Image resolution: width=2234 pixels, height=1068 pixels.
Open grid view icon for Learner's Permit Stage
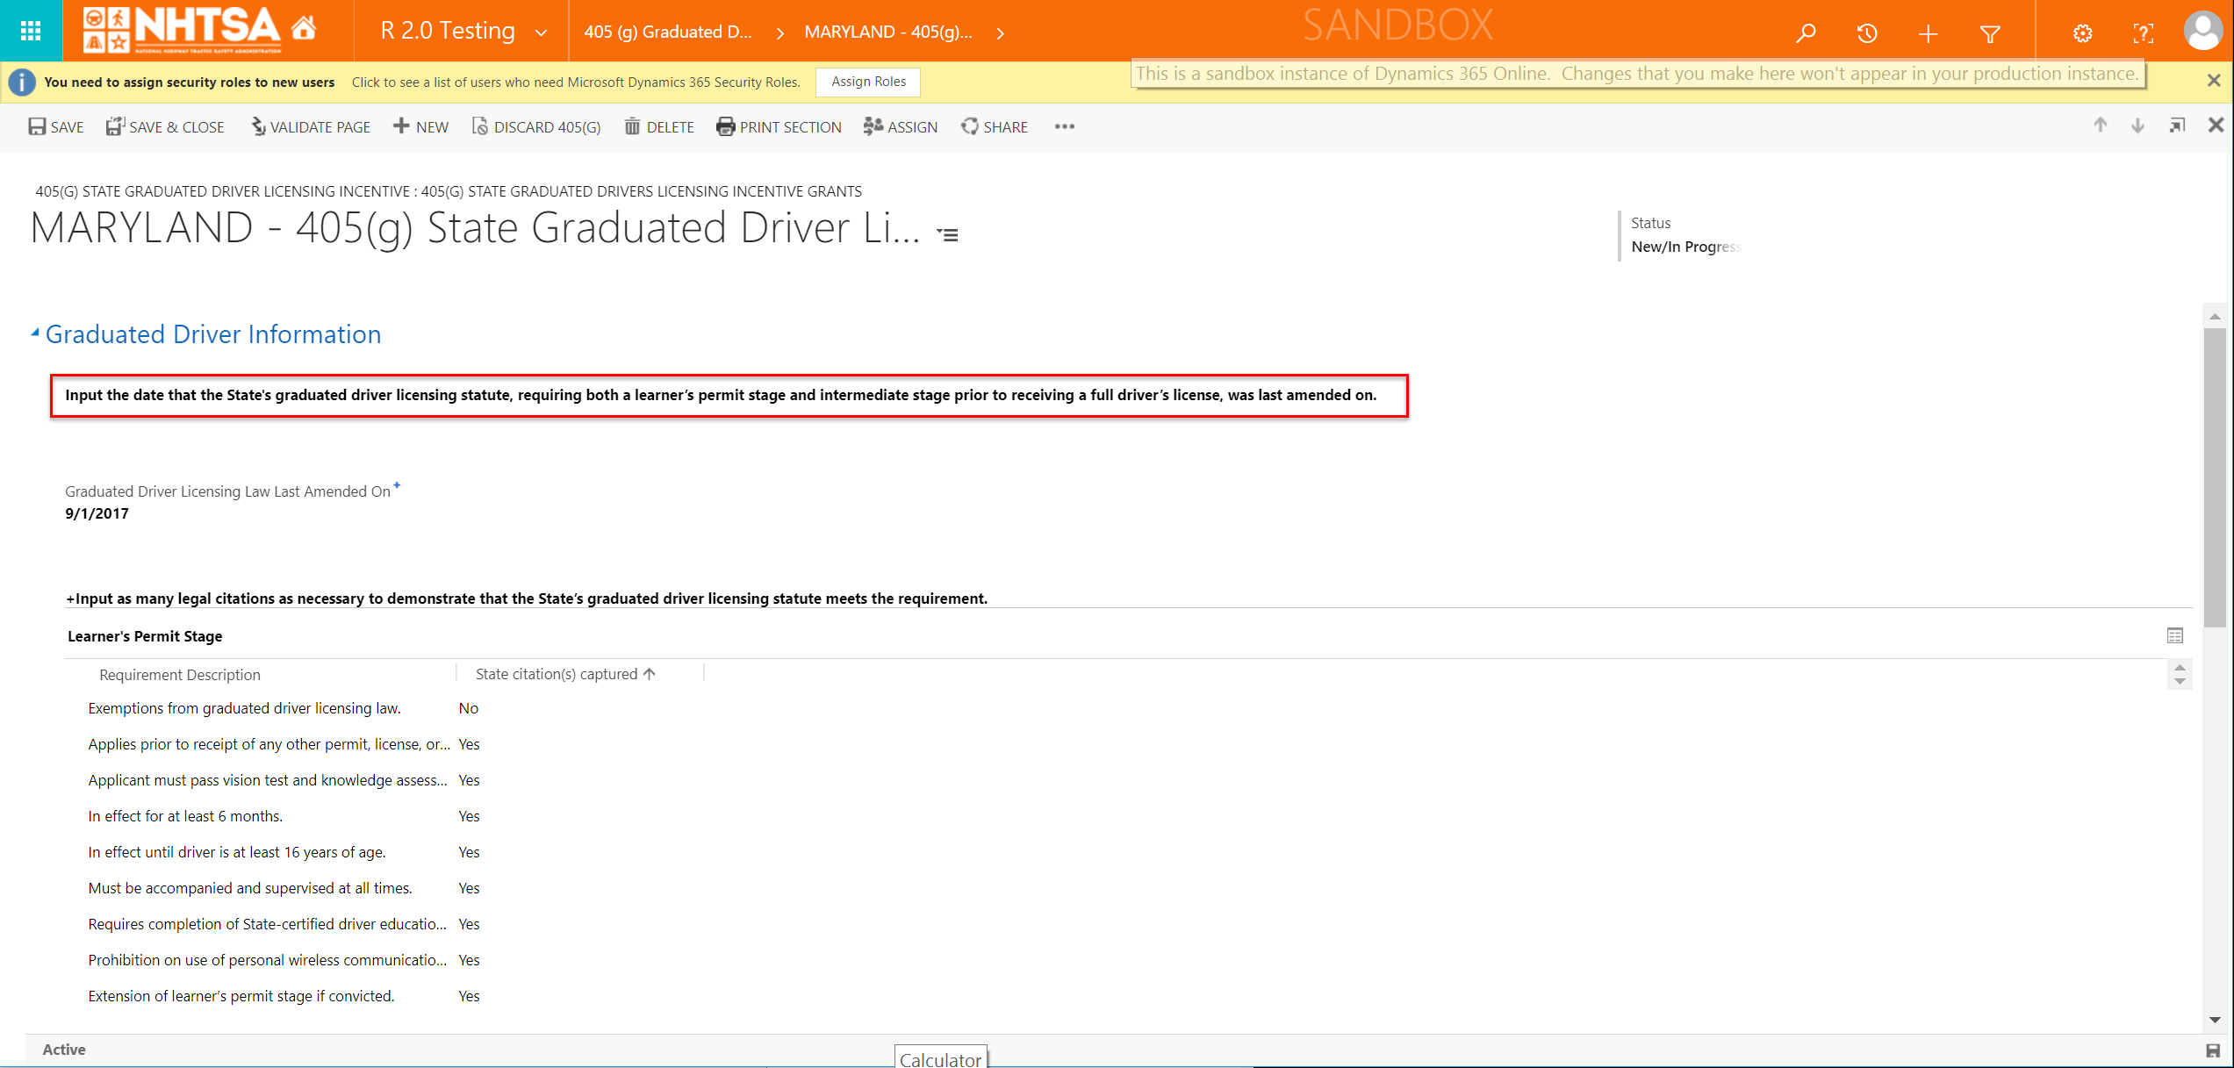[x=2174, y=635]
